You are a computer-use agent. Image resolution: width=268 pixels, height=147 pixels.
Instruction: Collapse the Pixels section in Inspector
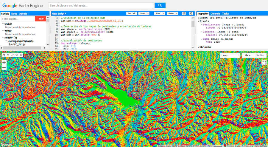[199, 21]
